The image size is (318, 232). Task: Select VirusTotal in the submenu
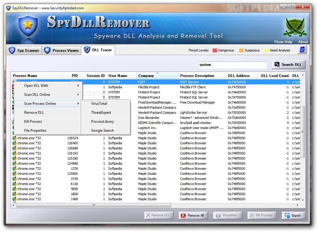point(106,104)
